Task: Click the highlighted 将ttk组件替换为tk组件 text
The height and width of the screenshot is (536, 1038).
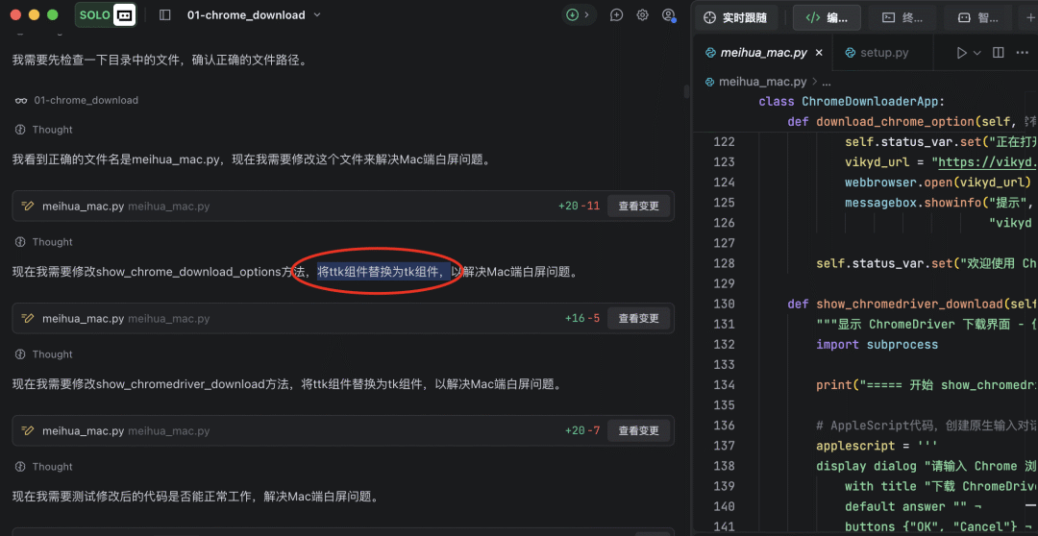Action: click(x=382, y=272)
